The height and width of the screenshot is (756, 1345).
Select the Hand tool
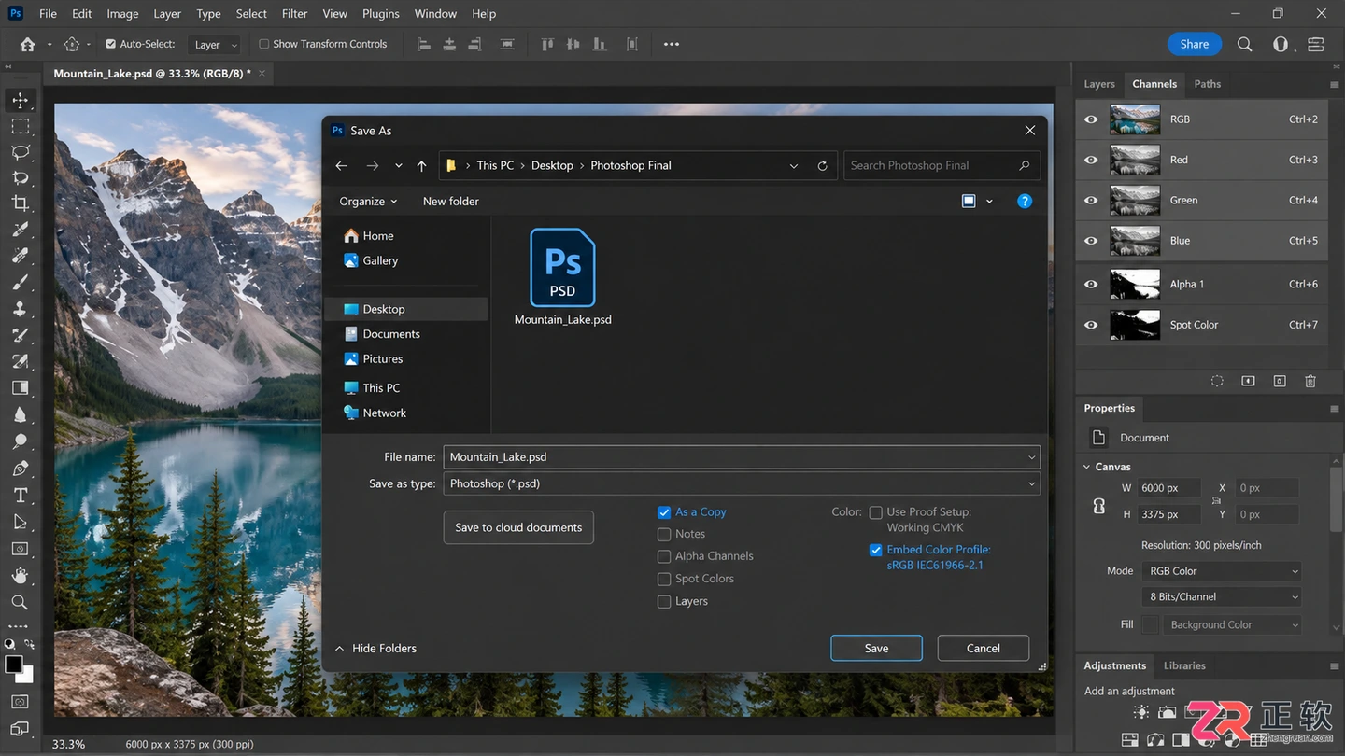click(21, 575)
